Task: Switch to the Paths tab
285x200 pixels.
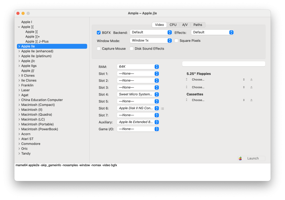Action: point(198,25)
